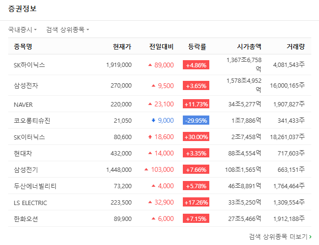Click volume 1,912,188주 for 한화오션
The image size is (319, 245).
pyautogui.click(x=289, y=219)
